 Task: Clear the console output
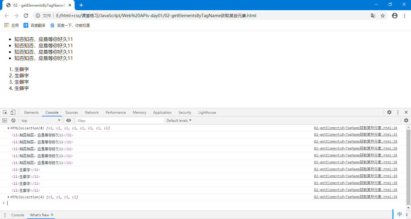(13, 120)
